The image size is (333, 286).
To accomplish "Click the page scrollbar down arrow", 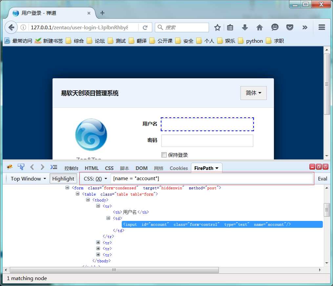I will (327, 156).
